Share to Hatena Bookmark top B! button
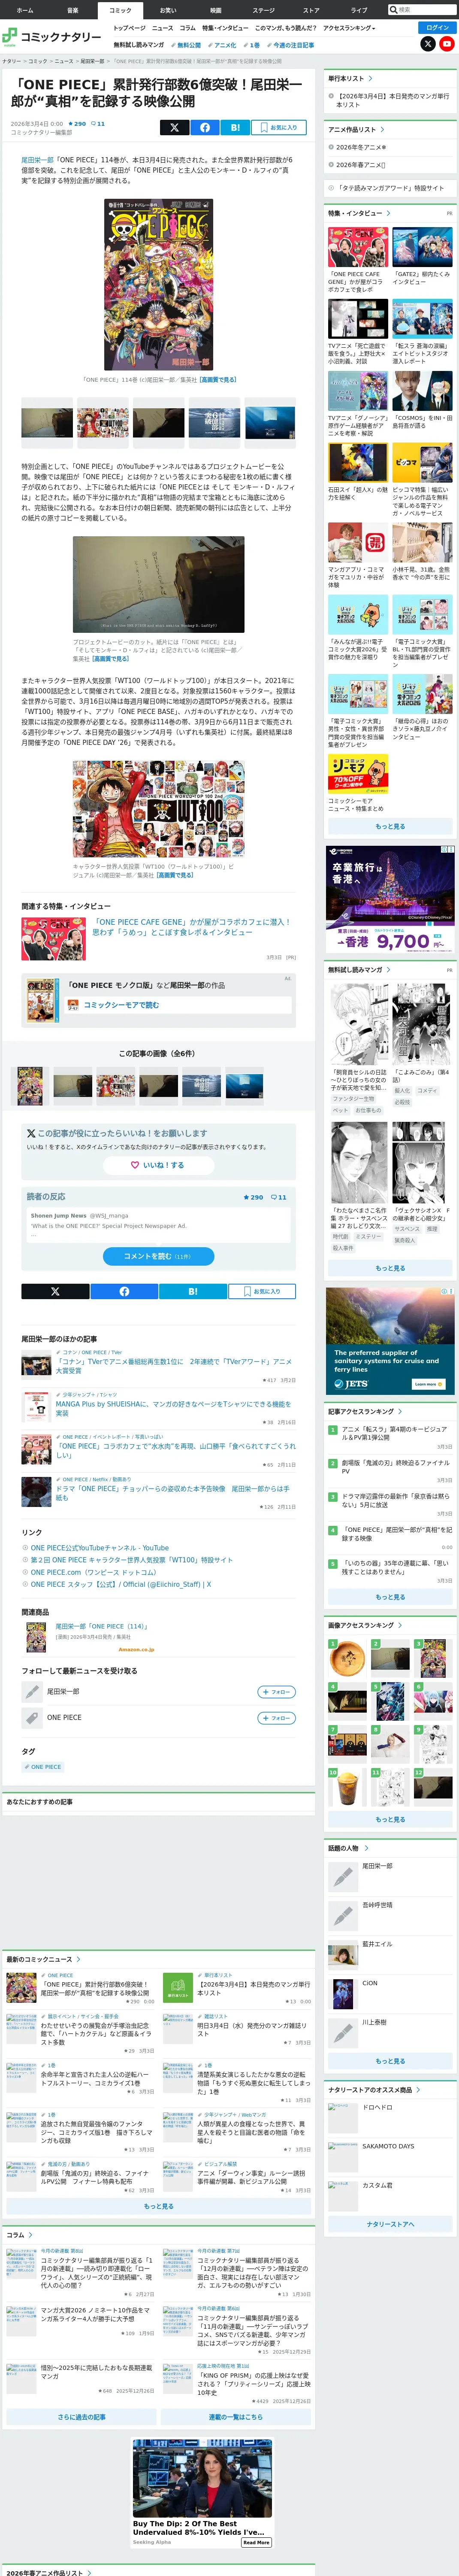459x2576 pixels. [235, 127]
